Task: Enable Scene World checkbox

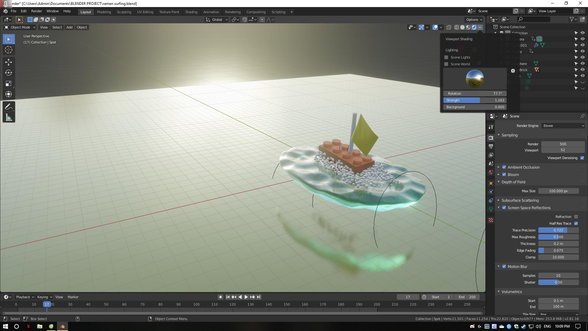Action: point(446,64)
